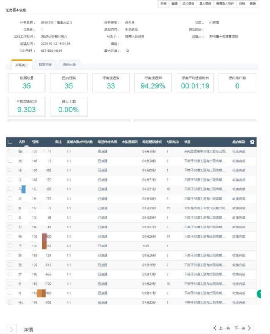
Task: Click the tag cell in row ending 000
Action: pyautogui.click(x=205, y=237)
